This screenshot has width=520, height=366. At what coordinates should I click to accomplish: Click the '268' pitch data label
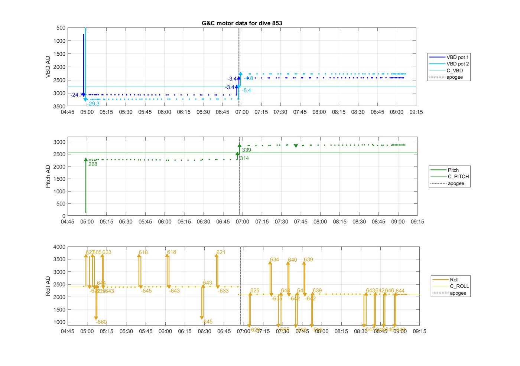[x=93, y=164]
